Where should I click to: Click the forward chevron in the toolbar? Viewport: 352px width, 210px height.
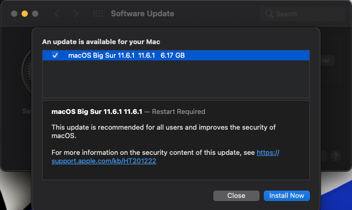click(x=76, y=14)
